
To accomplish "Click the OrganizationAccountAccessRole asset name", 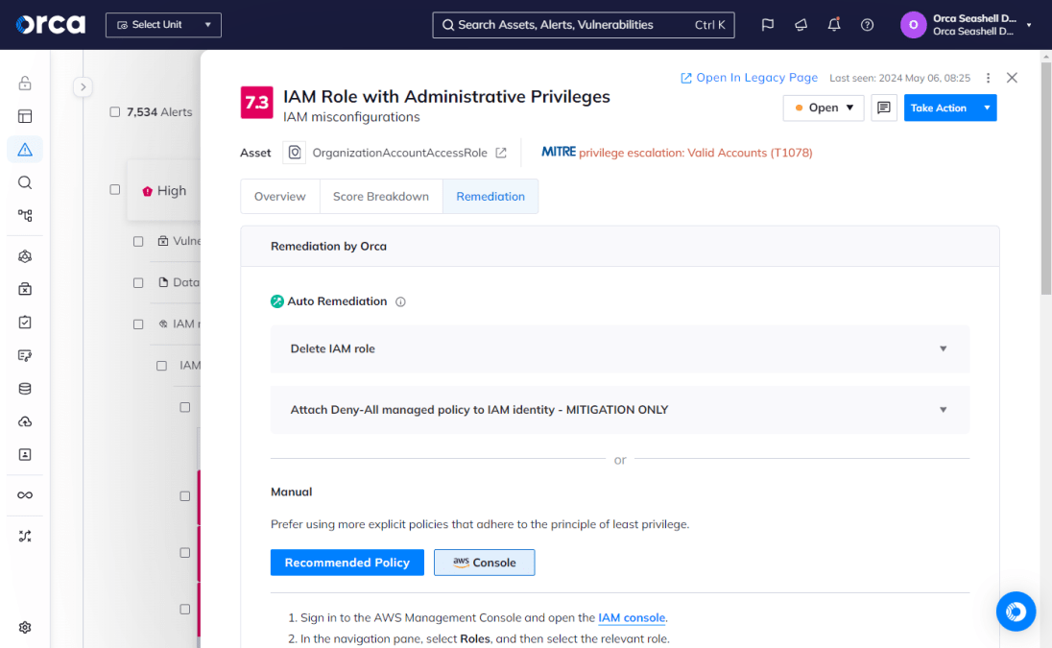I will point(400,153).
